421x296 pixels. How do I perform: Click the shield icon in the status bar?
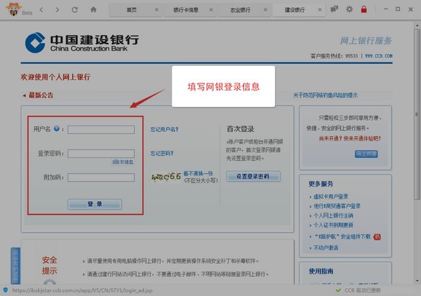coord(6,290)
